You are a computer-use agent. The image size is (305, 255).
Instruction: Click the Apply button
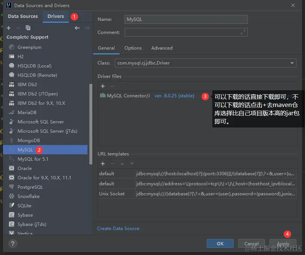(283, 243)
